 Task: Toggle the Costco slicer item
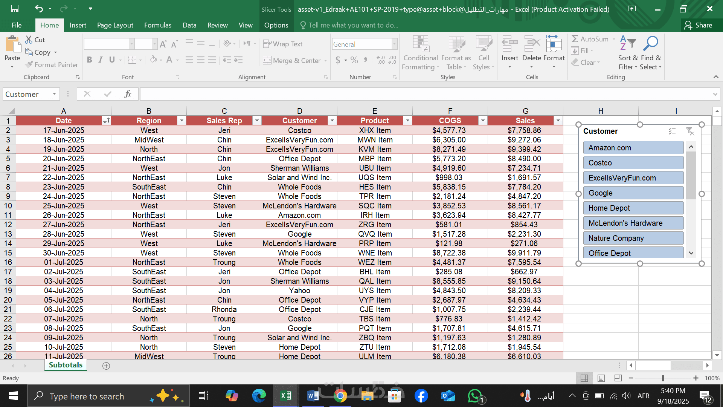click(633, 163)
